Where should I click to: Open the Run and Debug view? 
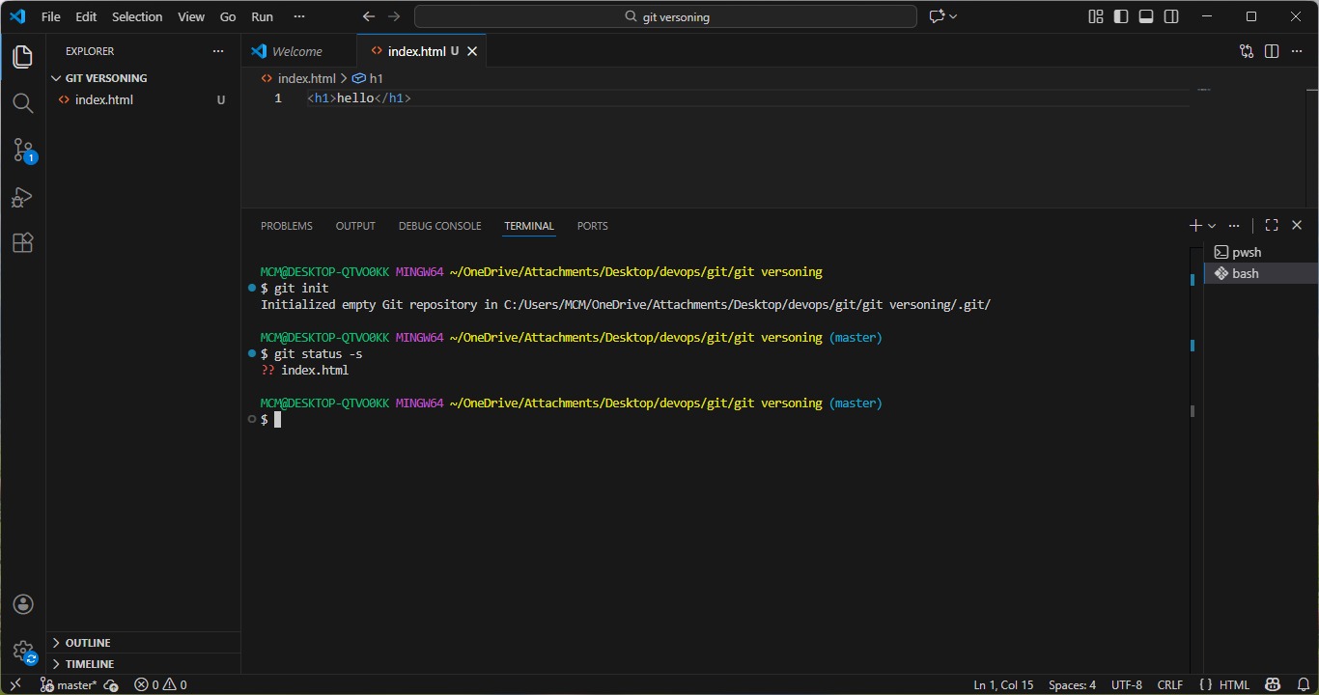(x=23, y=197)
